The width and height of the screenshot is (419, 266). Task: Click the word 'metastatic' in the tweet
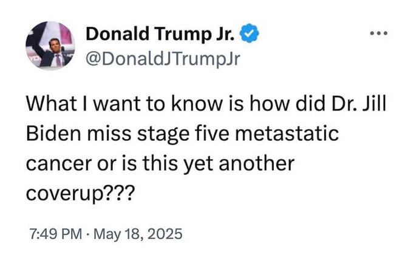(x=287, y=134)
